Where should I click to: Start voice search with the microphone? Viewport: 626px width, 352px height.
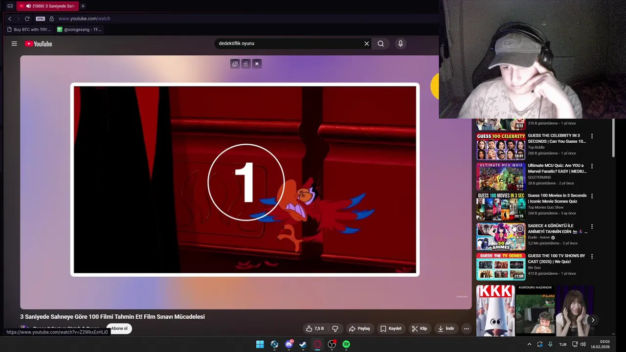[x=401, y=44]
